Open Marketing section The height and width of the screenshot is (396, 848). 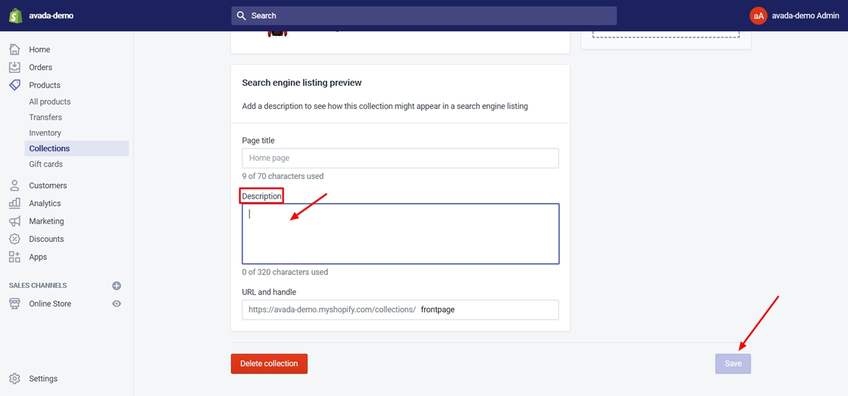pos(46,221)
